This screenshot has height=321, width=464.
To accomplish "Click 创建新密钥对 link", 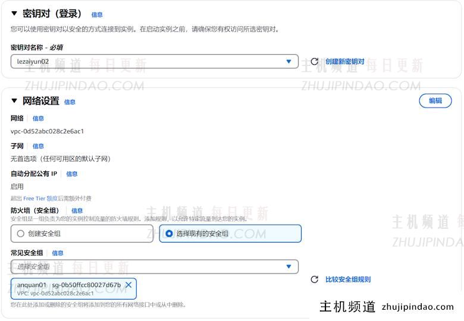I will [x=344, y=61].
